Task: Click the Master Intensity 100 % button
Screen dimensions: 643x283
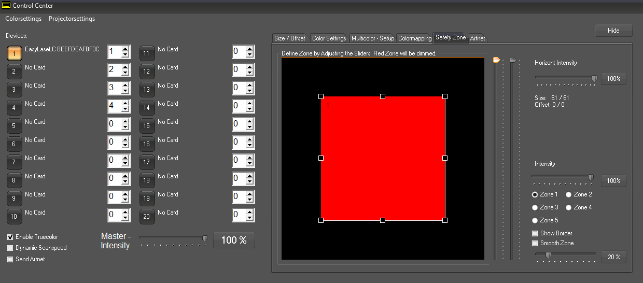Action: (234, 240)
